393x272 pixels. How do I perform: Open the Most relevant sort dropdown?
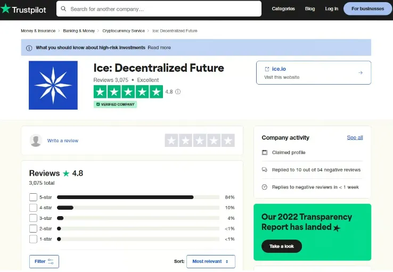(x=211, y=261)
